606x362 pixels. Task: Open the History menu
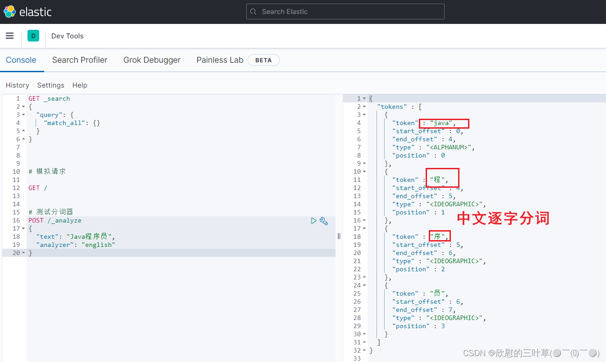coord(18,85)
